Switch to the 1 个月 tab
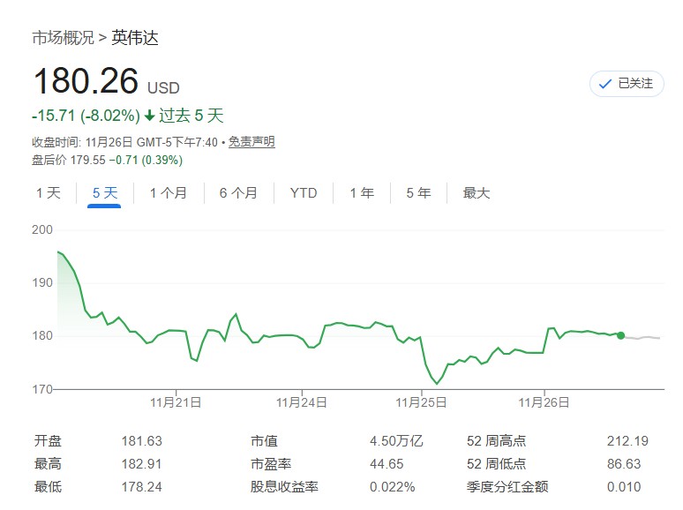 click(168, 193)
